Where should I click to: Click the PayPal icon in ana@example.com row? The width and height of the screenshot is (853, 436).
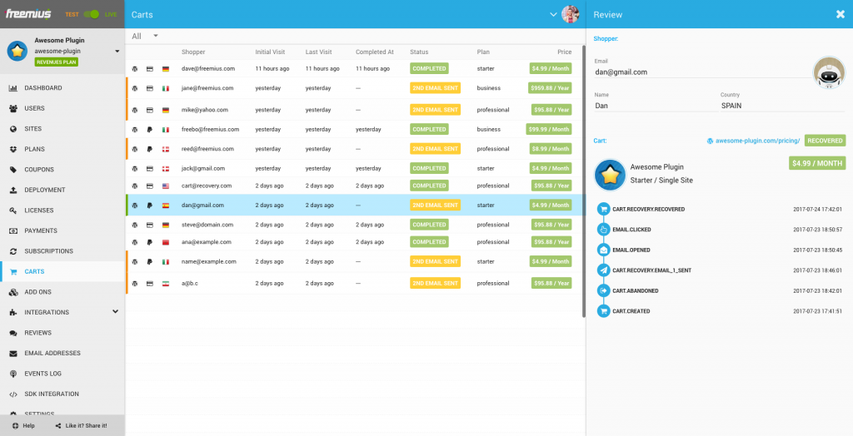click(150, 242)
